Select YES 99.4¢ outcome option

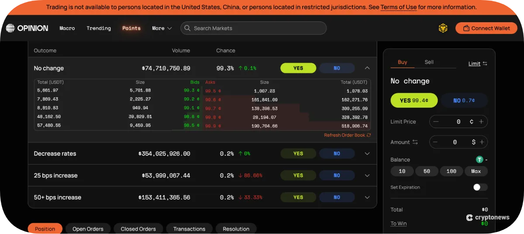point(414,100)
